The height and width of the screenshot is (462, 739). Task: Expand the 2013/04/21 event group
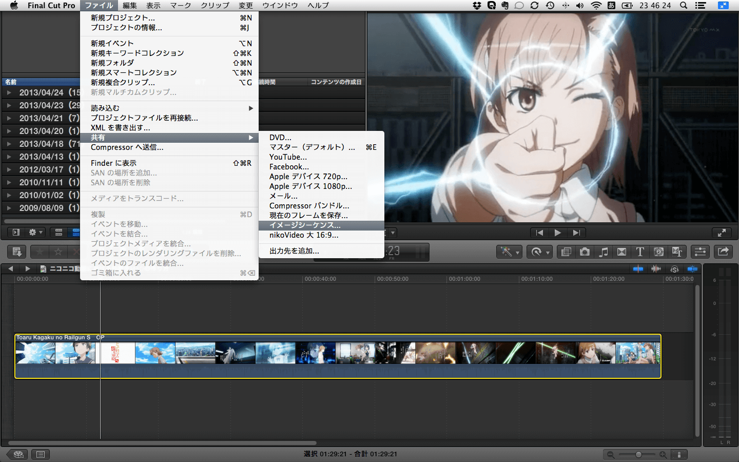(9, 118)
